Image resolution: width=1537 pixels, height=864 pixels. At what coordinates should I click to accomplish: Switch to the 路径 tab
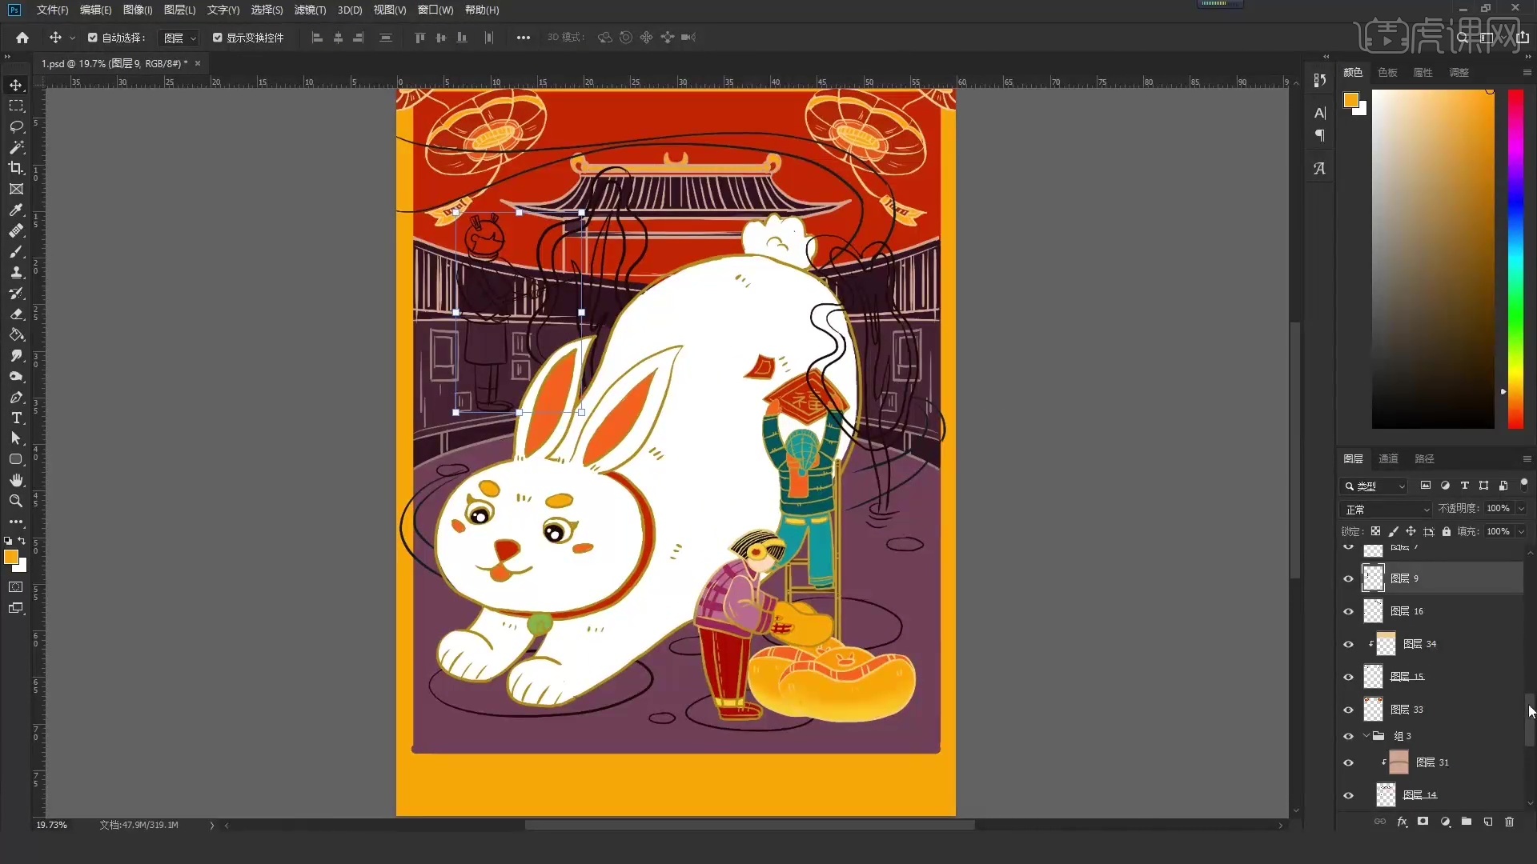[1424, 458]
